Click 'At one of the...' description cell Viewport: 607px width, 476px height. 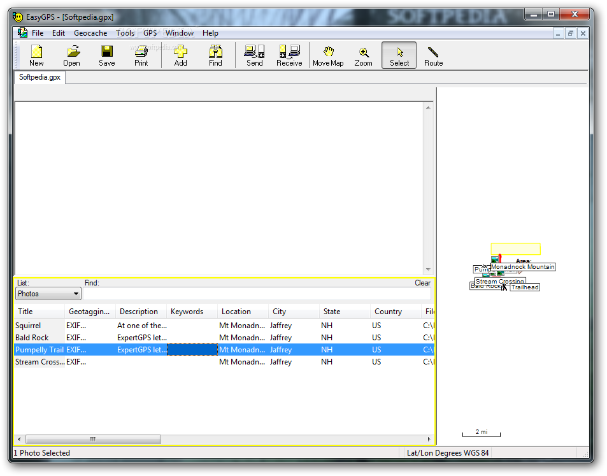[141, 326]
